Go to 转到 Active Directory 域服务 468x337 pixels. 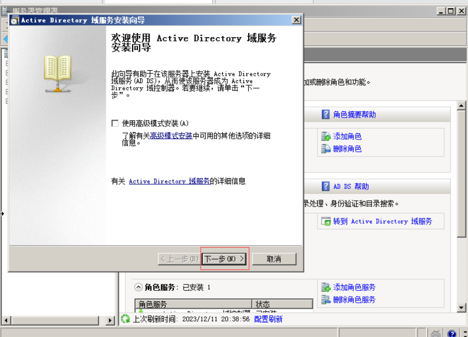pyautogui.click(x=383, y=221)
